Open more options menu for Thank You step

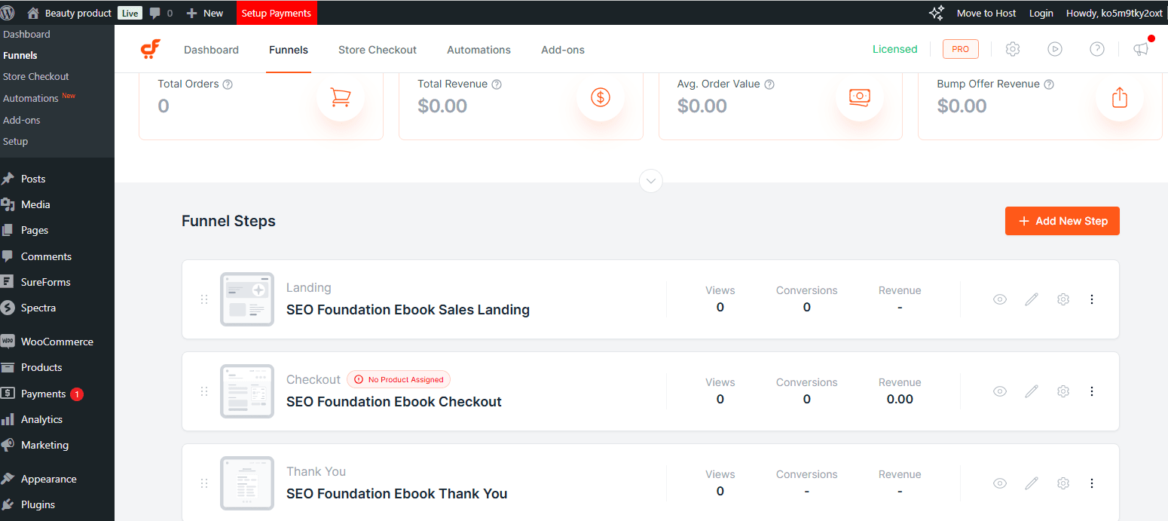[x=1092, y=483]
